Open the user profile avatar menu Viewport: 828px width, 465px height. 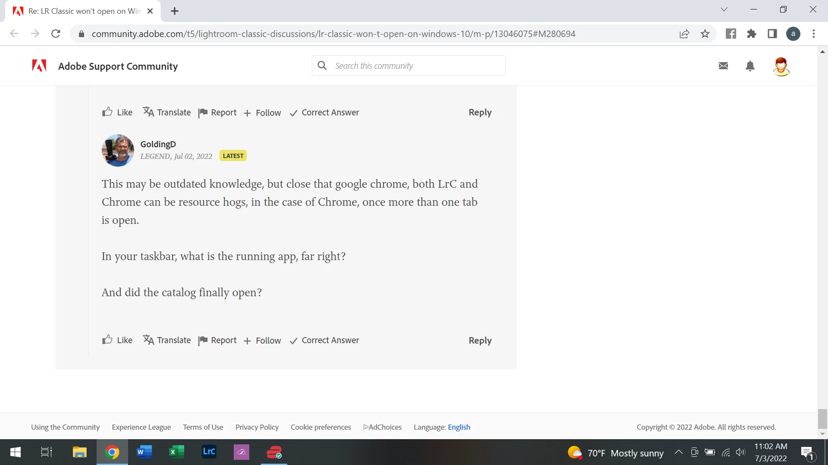[781, 67]
